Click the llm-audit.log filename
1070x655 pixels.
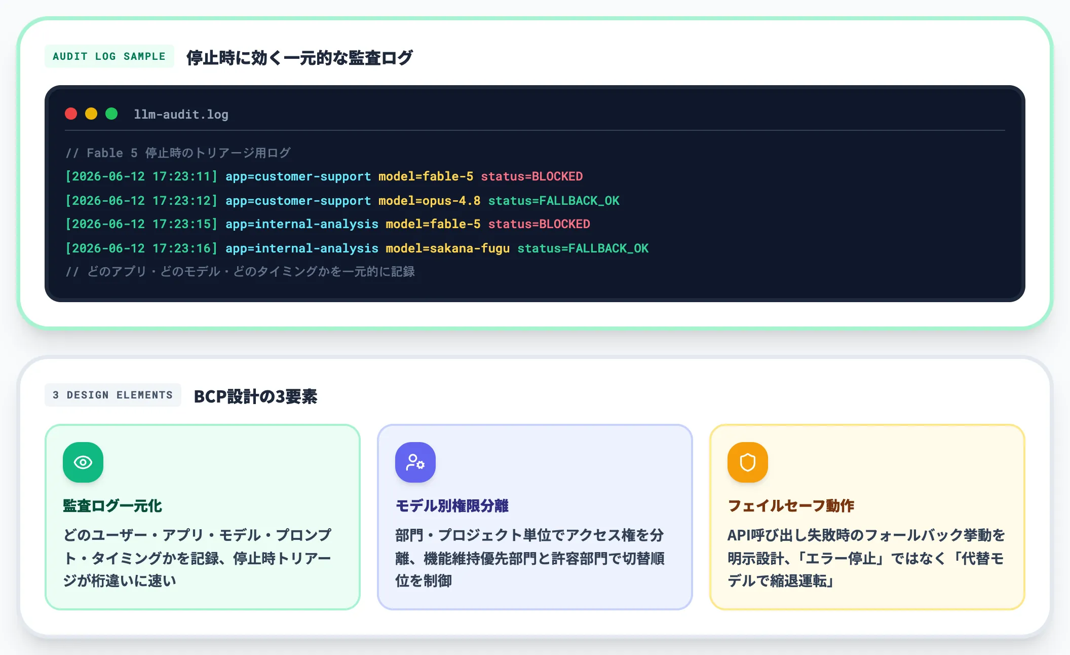181,115
